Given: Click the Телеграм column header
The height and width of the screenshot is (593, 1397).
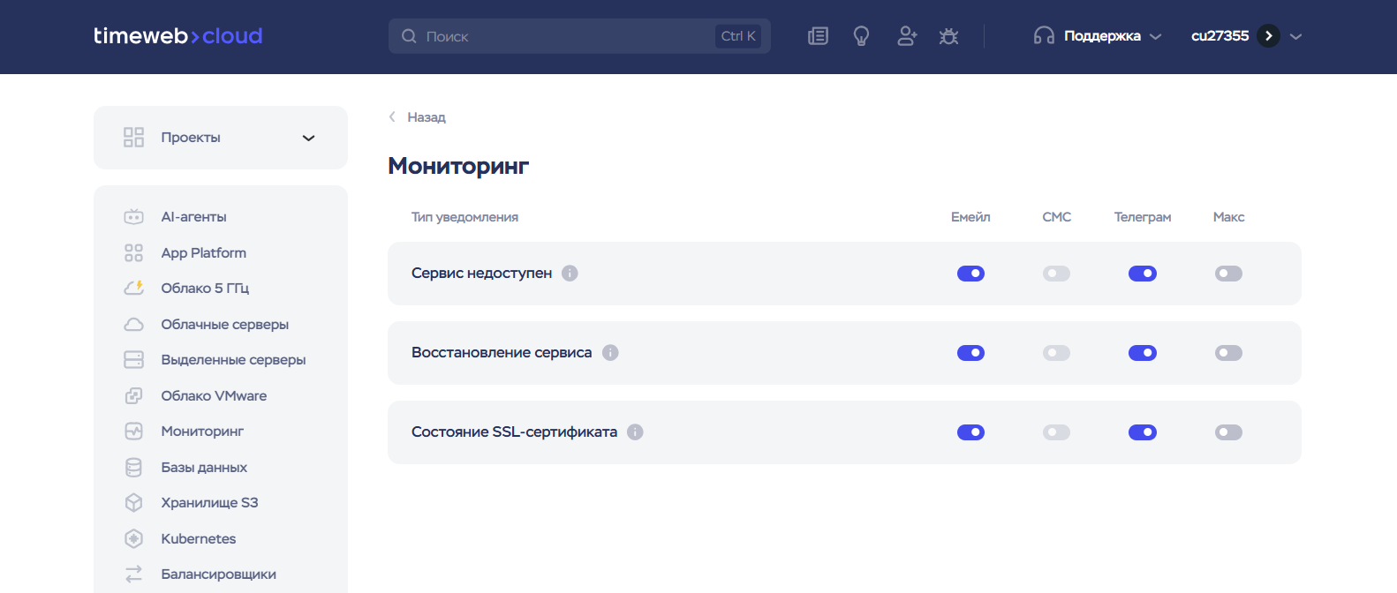Looking at the screenshot, I should [x=1143, y=217].
